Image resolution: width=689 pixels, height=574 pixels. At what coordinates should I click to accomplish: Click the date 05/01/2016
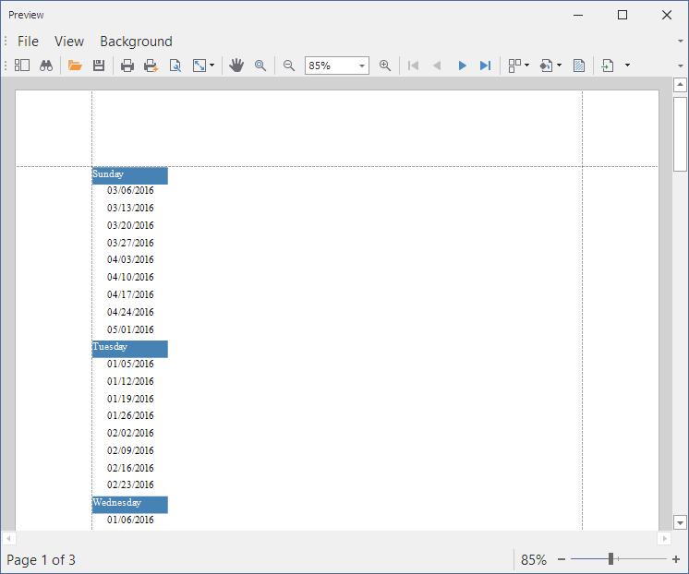(130, 329)
